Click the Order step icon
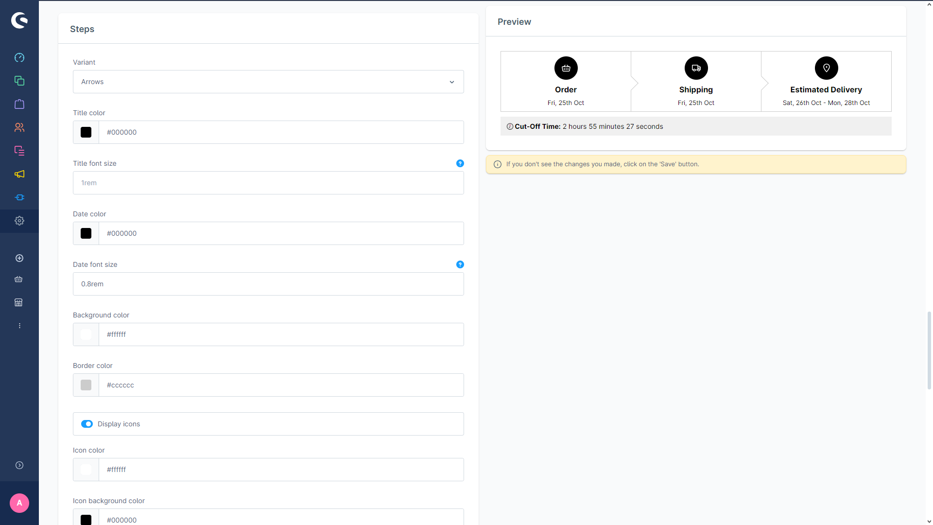 [565, 68]
